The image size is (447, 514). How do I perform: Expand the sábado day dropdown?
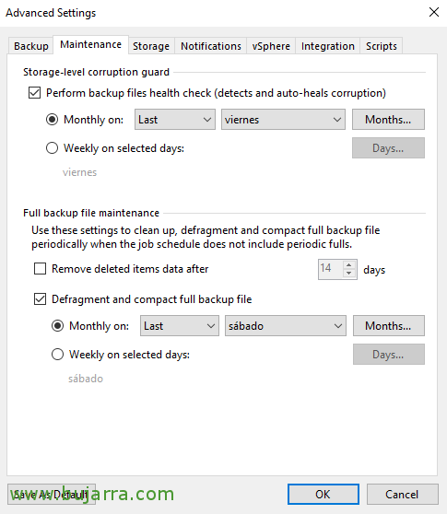click(286, 326)
